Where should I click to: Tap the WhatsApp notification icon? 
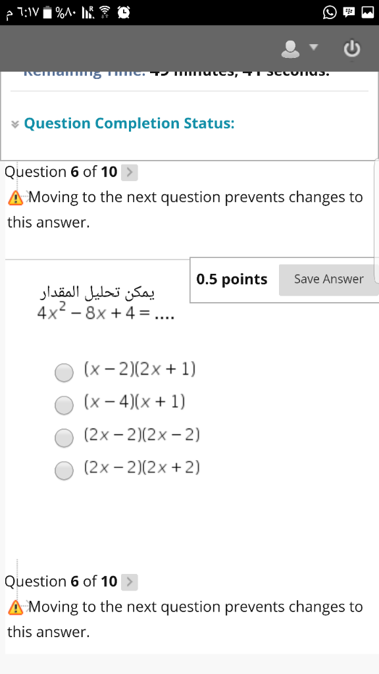coord(329,13)
